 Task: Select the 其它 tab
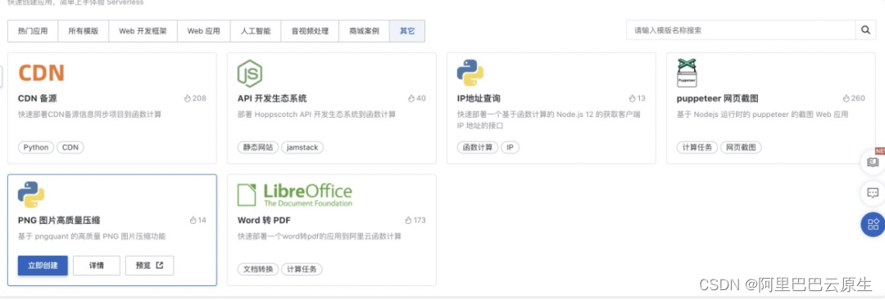[x=407, y=31]
